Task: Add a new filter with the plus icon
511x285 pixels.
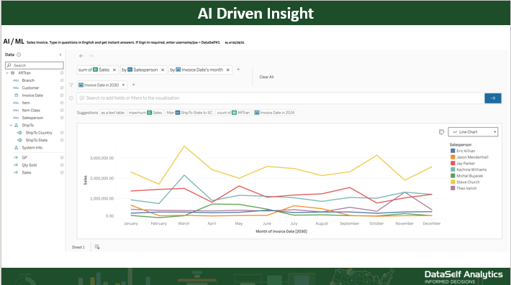Action: (133, 85)
